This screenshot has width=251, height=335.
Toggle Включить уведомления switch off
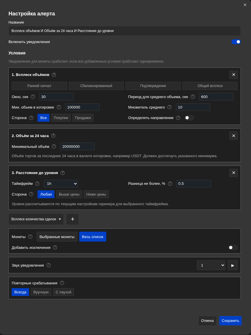point(236,42)
